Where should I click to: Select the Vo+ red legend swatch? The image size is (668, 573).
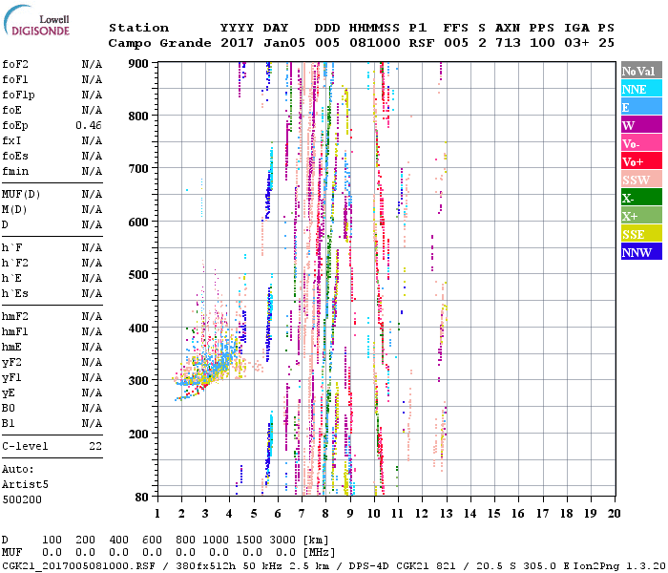click(x=641, y=161)
